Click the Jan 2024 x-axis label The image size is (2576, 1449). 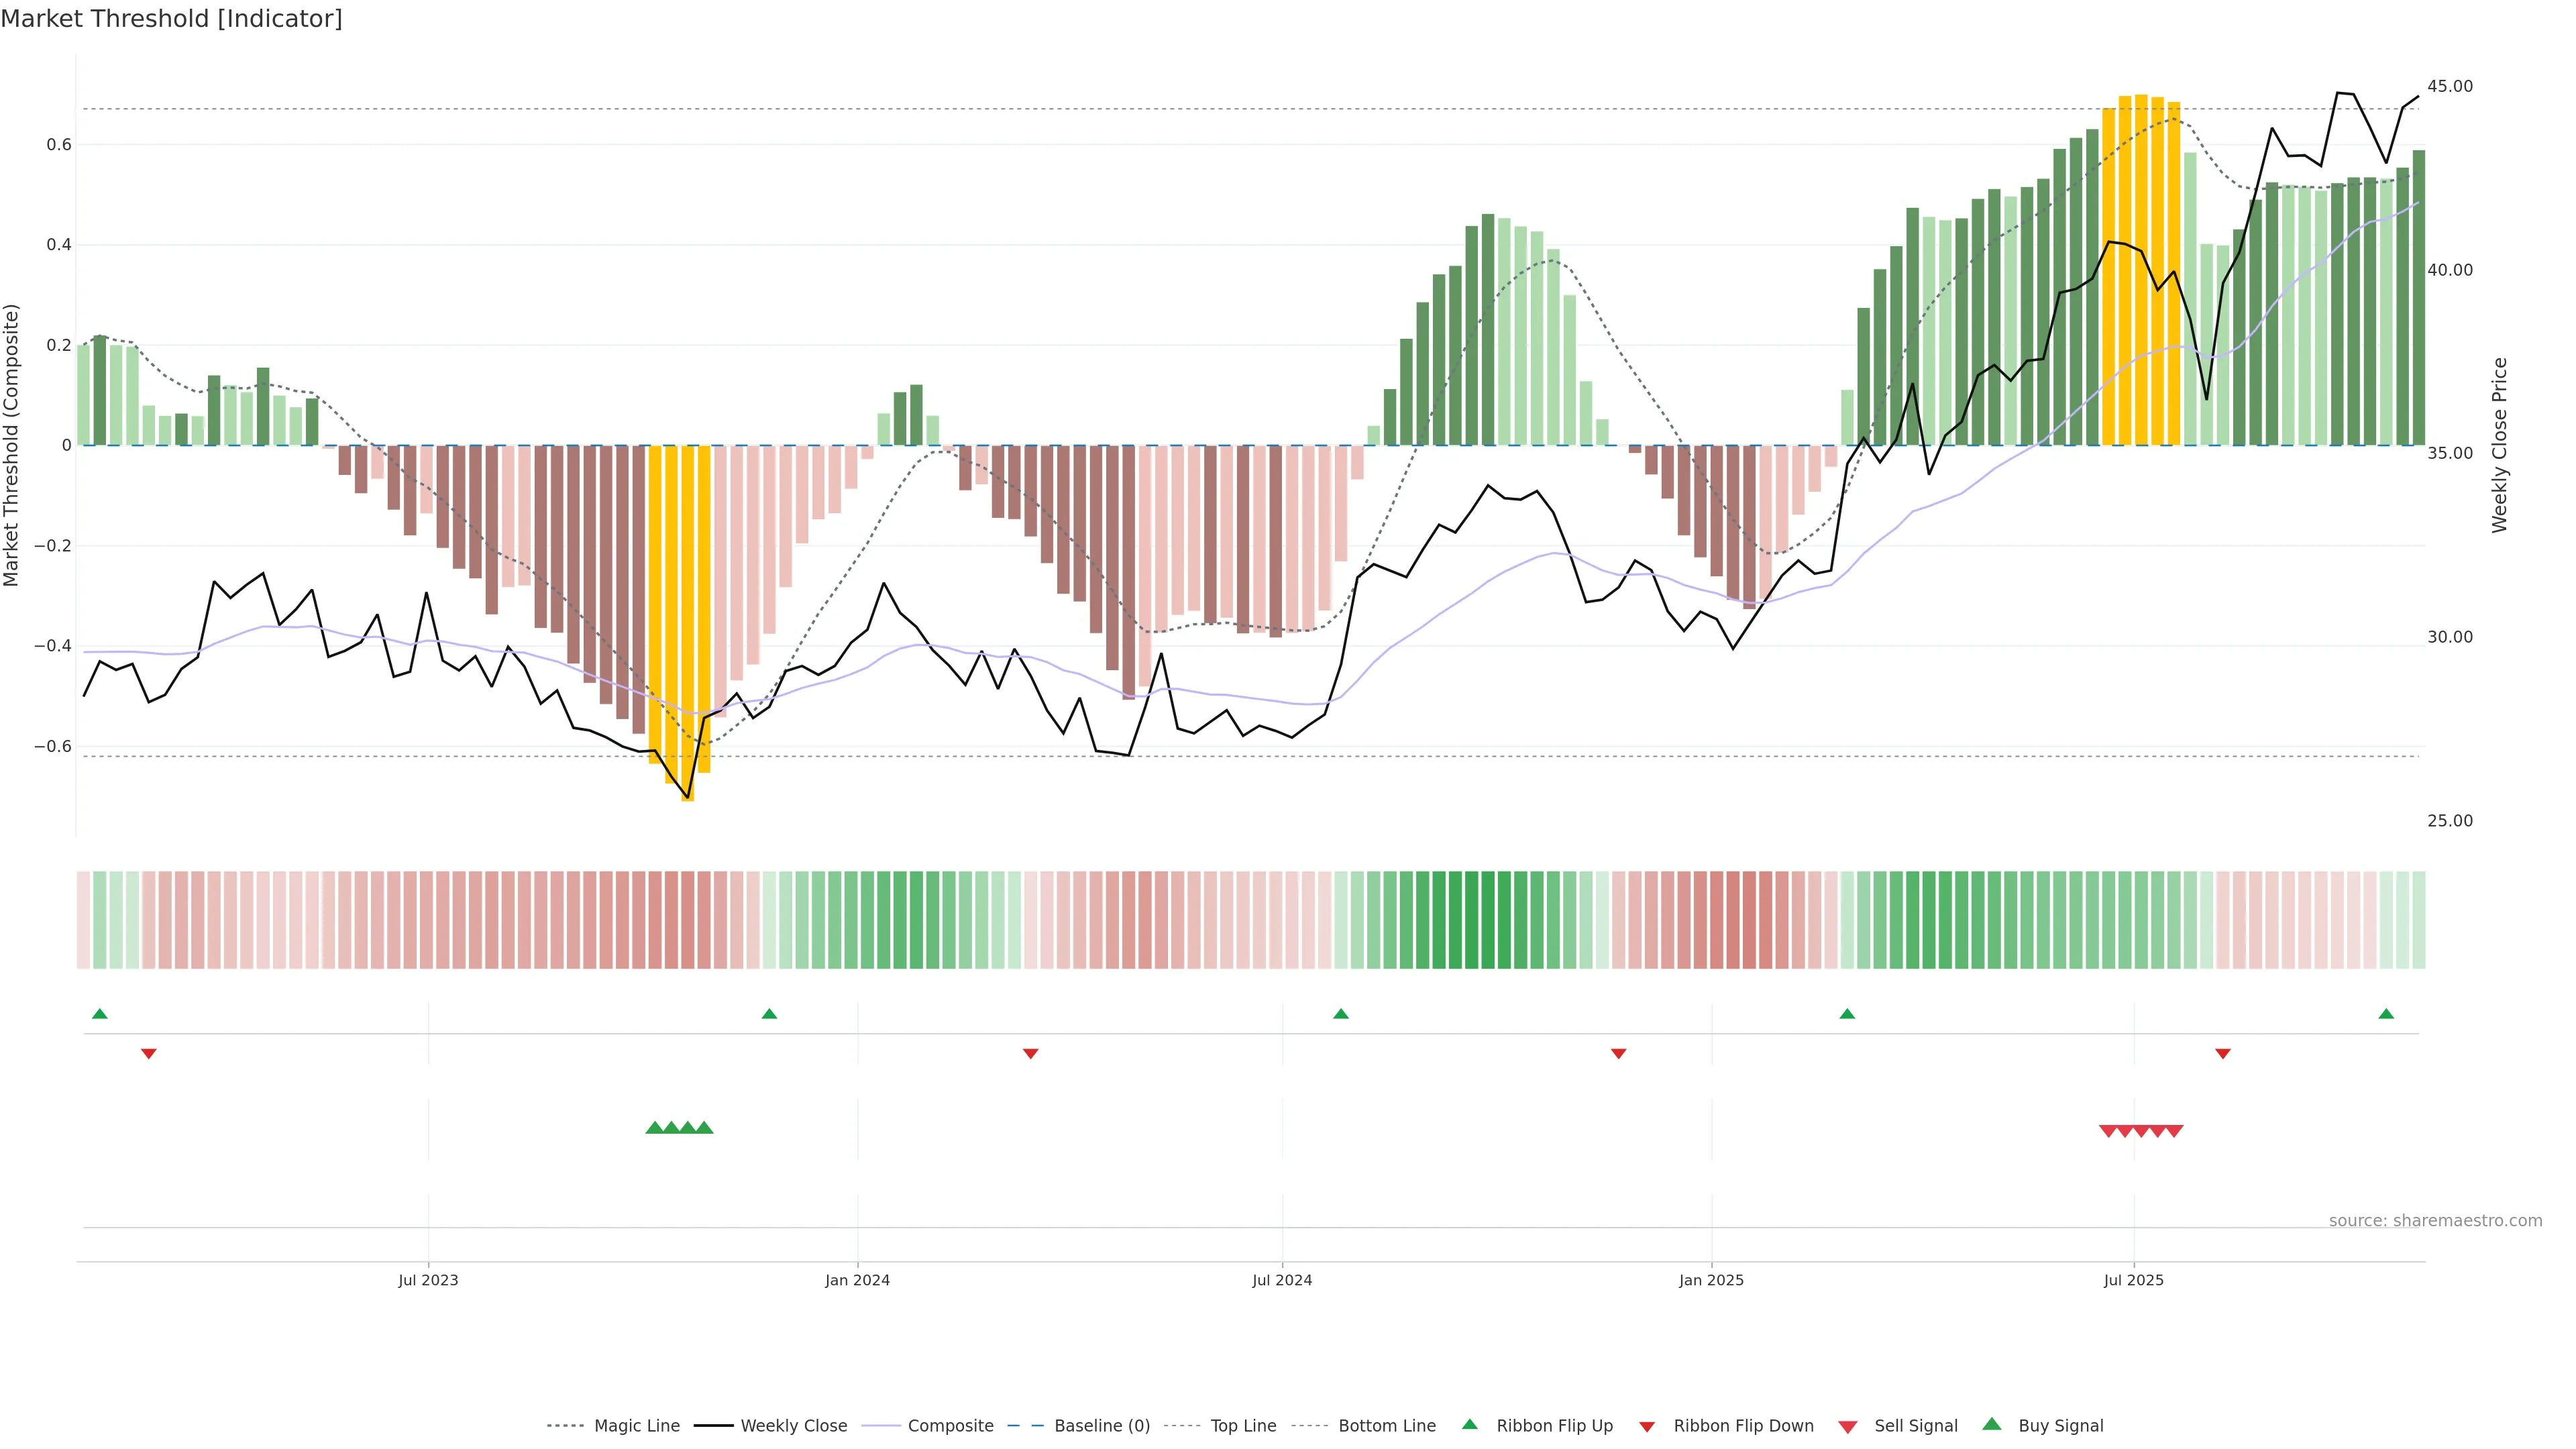(857, 1280)
